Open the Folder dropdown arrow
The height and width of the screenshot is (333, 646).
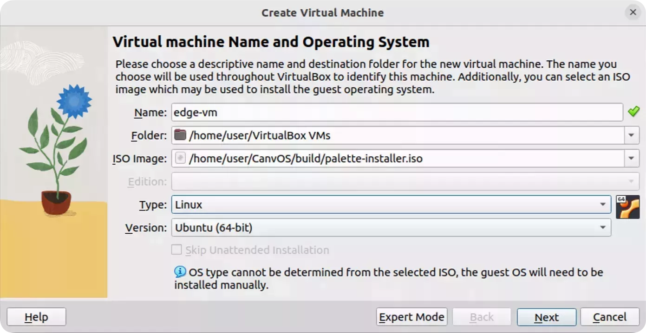coord(632,135)
